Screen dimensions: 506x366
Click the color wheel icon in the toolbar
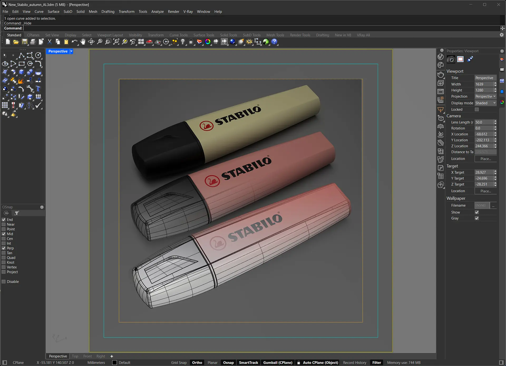[x=208, y=42]
